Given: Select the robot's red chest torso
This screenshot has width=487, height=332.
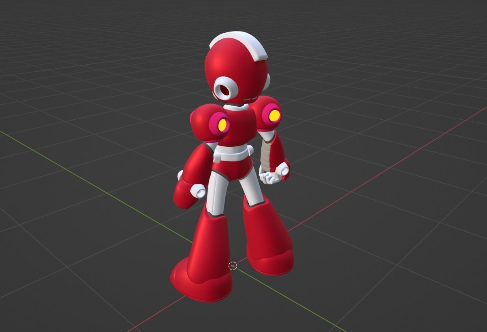Looking at the screenshot, I should pyautogui.click(x=239, y=126).
